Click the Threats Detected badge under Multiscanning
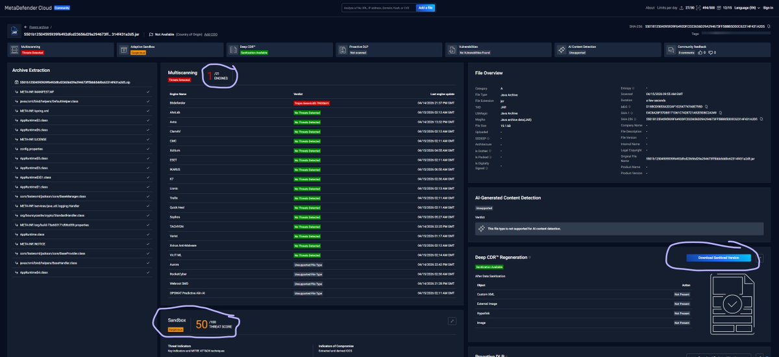The height and width of the screenshot is (357, 779). (179, 80)
